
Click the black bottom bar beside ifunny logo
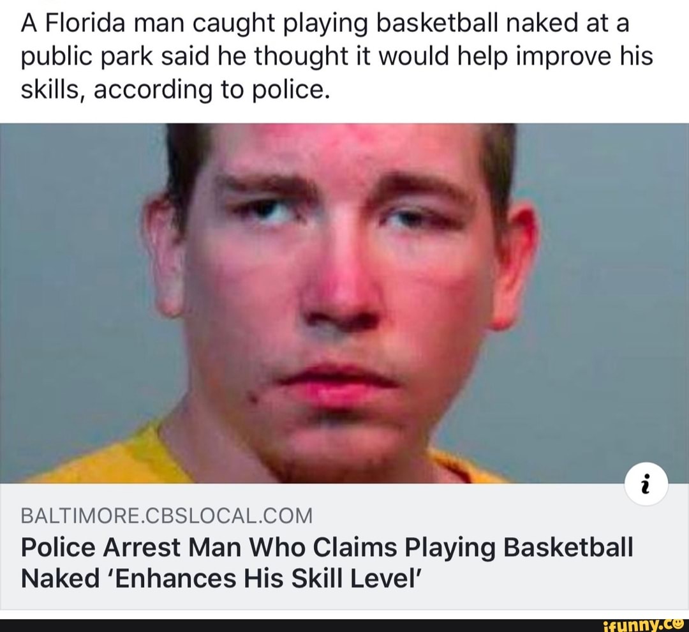pyautogui.click(x=299, y=626)
